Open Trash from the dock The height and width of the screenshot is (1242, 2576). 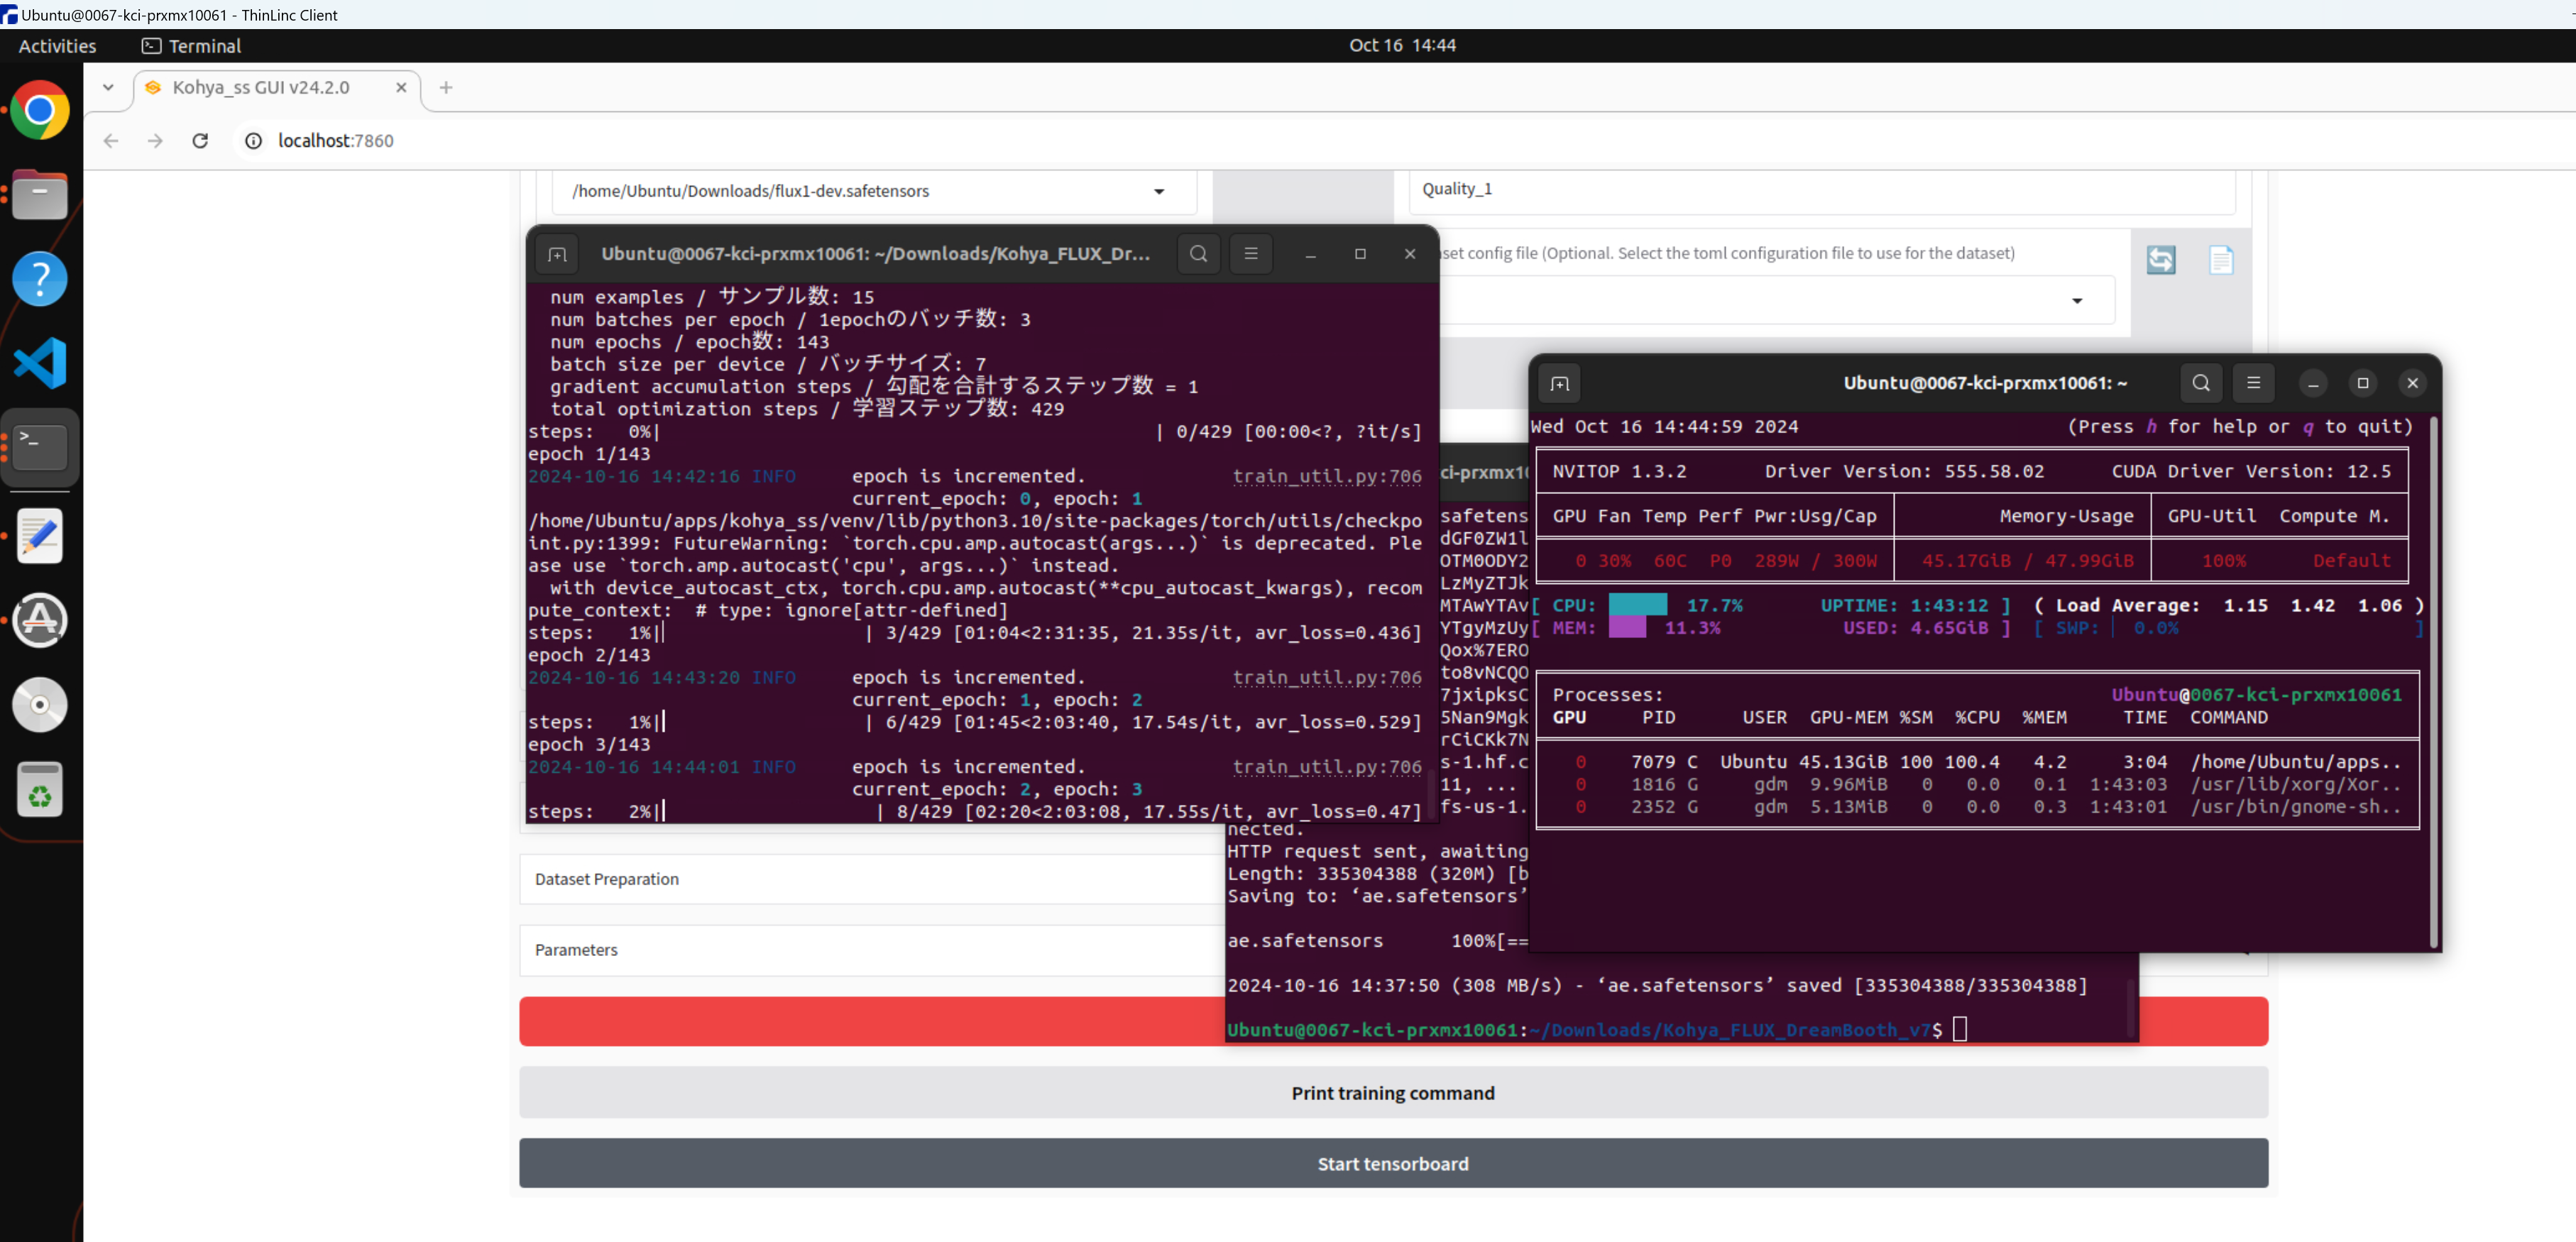(x=40, y=790)
